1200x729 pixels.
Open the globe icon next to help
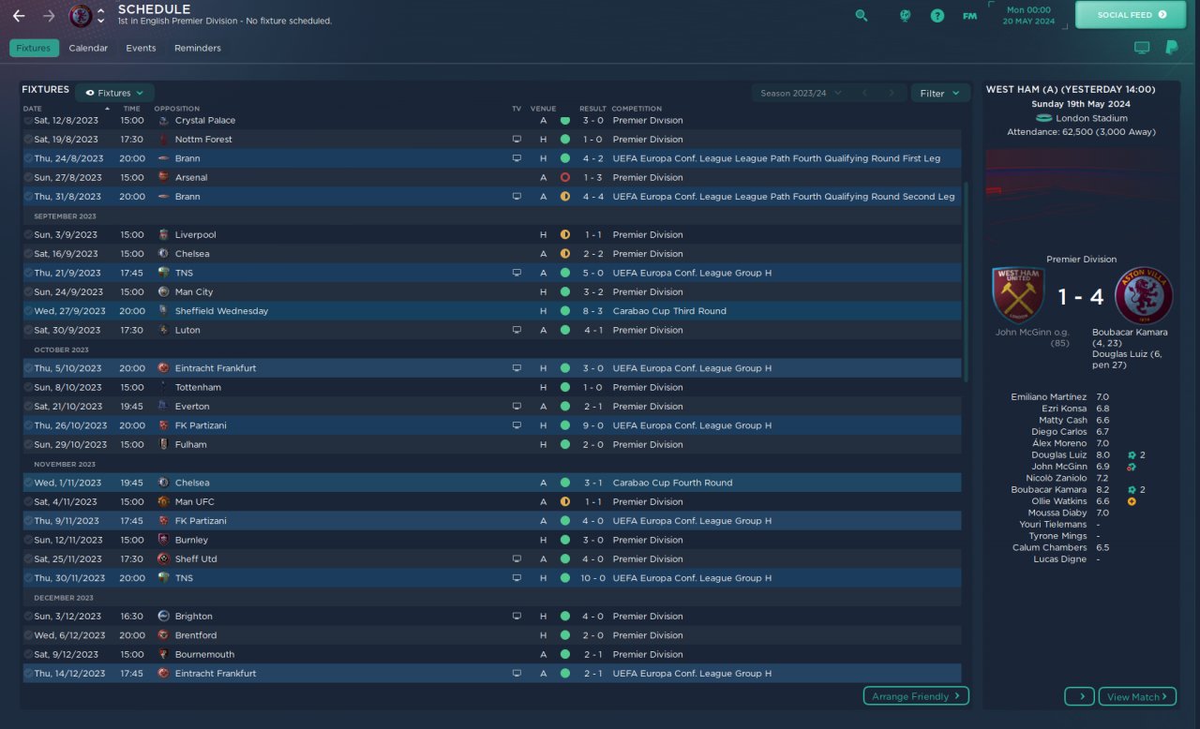905,15
